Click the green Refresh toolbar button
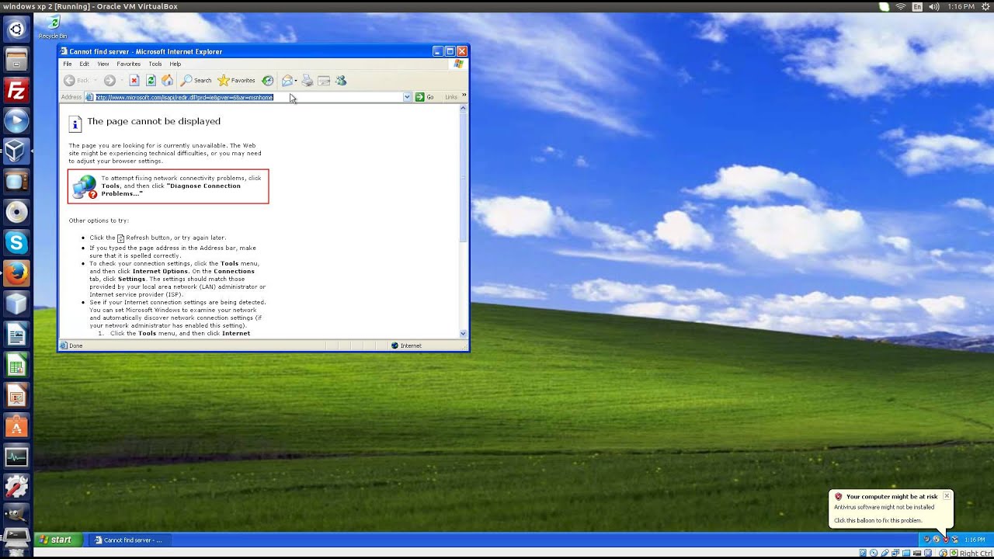Screen dimensions: 994x559 click(x=151, y=81)
